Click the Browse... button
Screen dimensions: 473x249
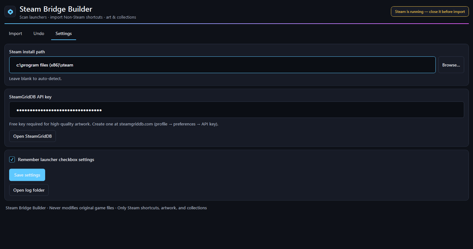point(451,65)
